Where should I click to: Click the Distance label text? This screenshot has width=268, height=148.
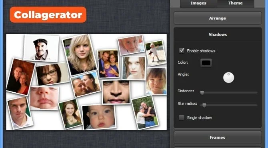(186, 91)
